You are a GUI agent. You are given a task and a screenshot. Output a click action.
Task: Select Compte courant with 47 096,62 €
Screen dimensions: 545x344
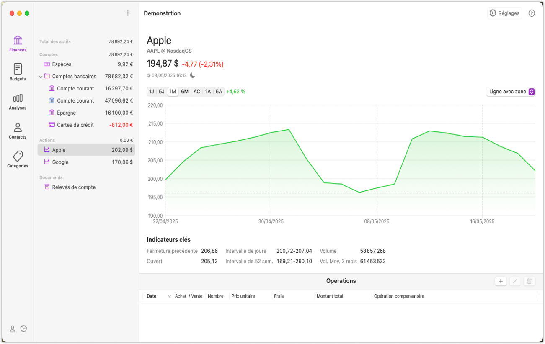(x=86, y=100)
